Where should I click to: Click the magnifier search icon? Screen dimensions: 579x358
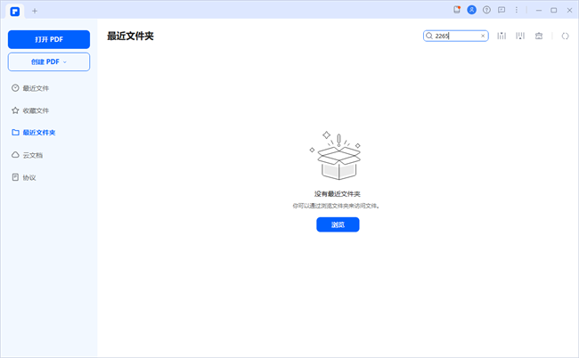(x=429, y=36)
